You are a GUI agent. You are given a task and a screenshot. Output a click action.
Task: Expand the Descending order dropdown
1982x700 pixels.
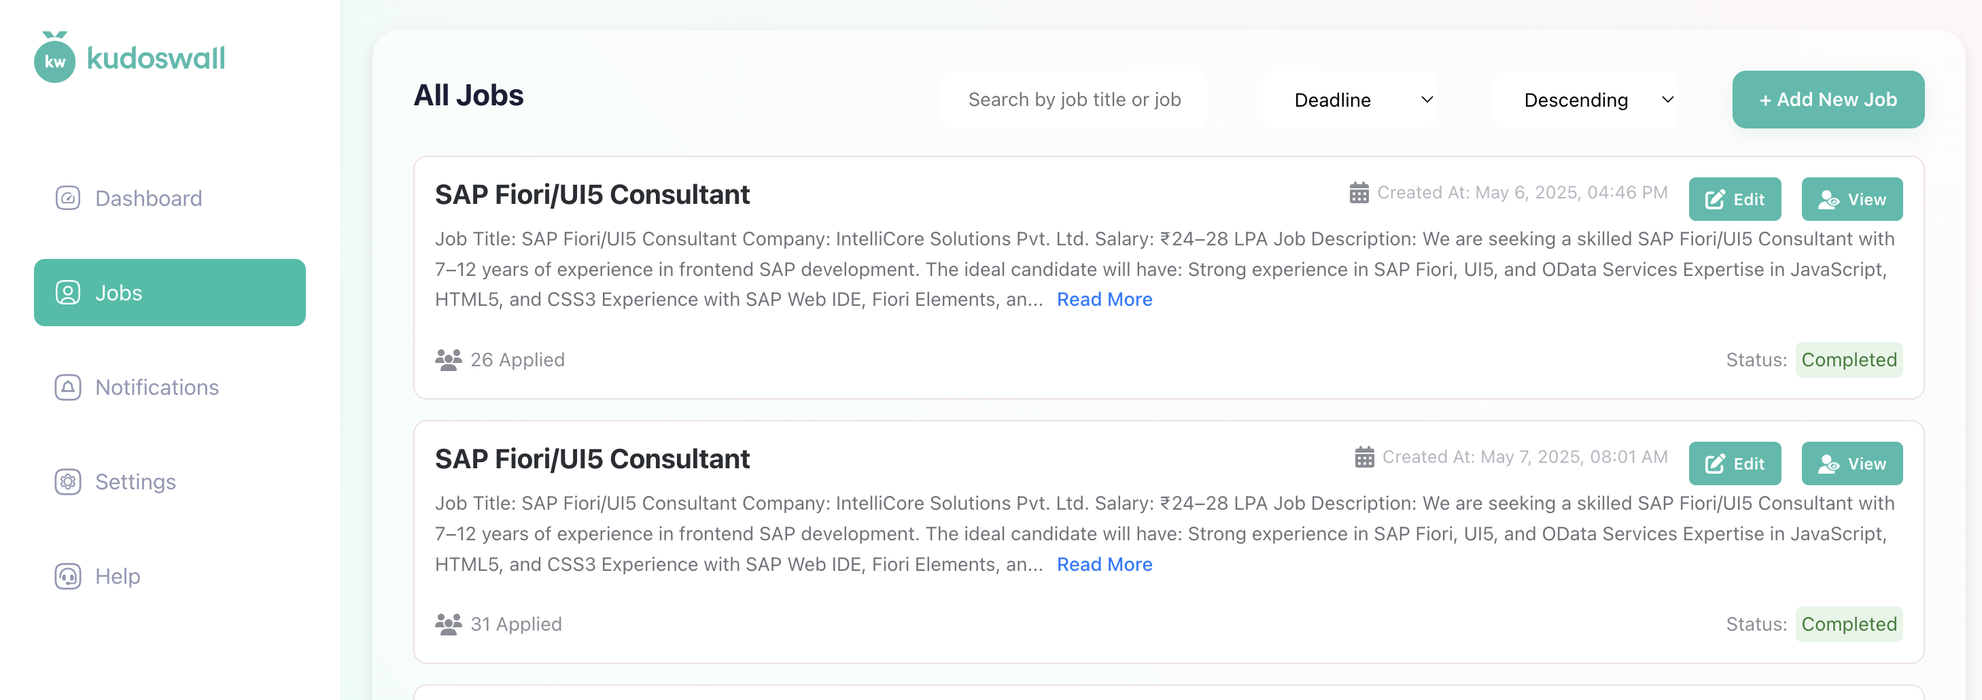coord(1585,100)
